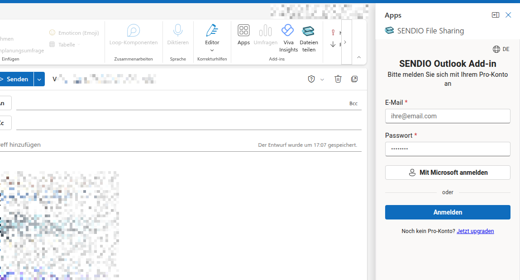Collapse the ribbon with the up chevron
520x280 pixels.
pos(359,57)
